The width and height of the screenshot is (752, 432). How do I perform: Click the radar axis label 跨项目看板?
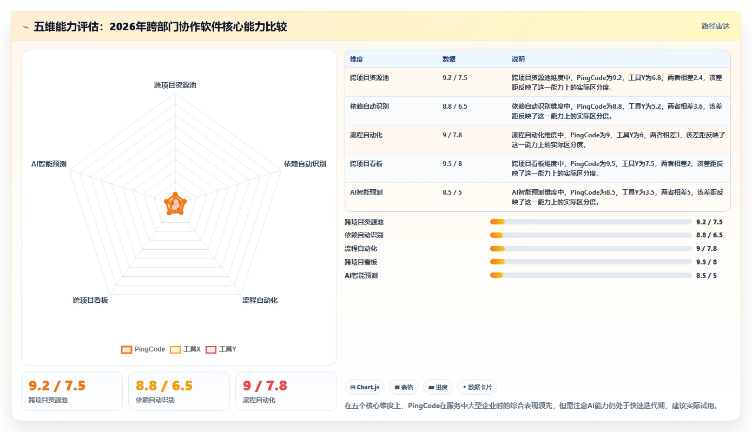tap(90, 300)
